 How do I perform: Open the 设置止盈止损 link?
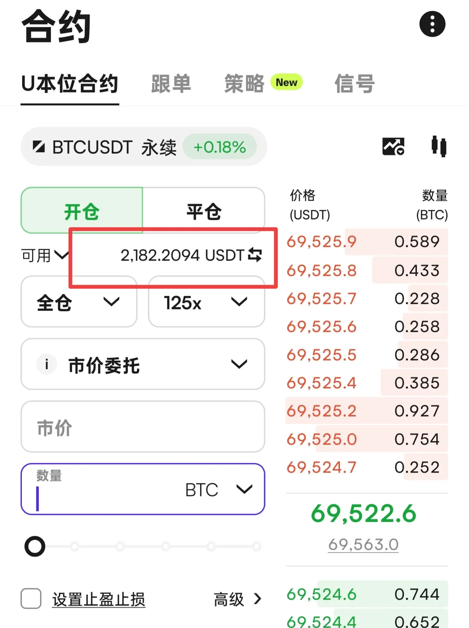[99, 599]
